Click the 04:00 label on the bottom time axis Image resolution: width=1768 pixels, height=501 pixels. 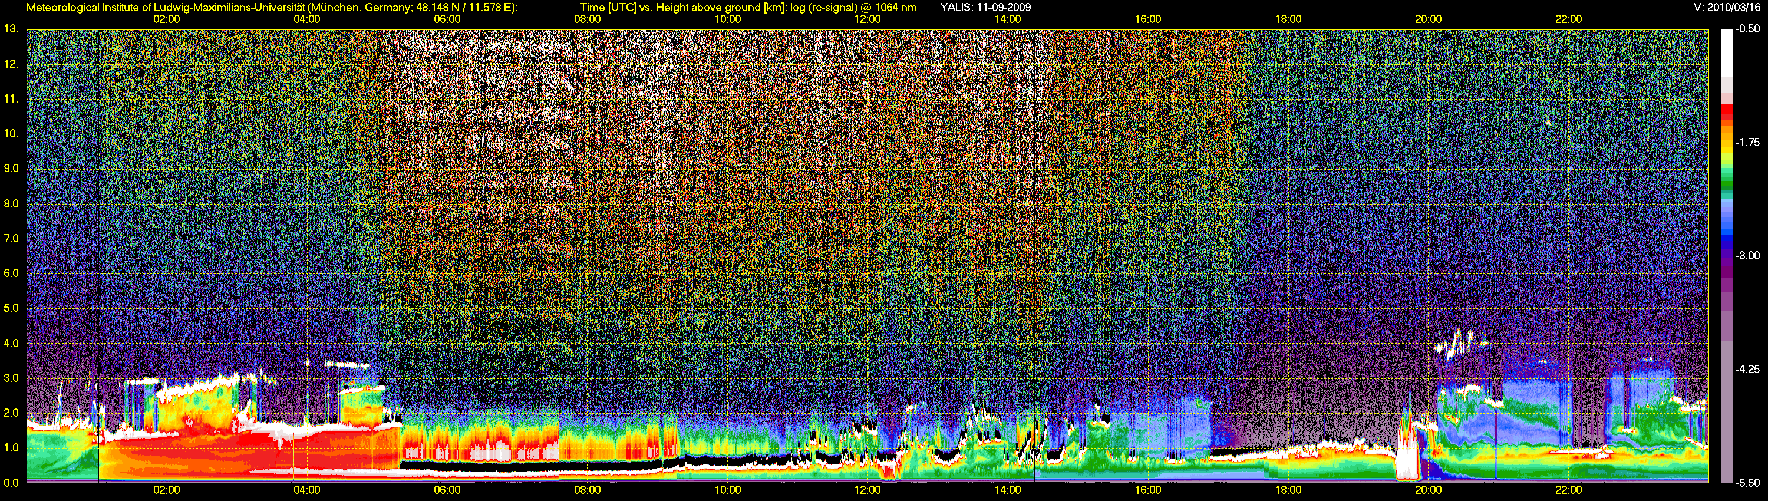coord(307,490)
